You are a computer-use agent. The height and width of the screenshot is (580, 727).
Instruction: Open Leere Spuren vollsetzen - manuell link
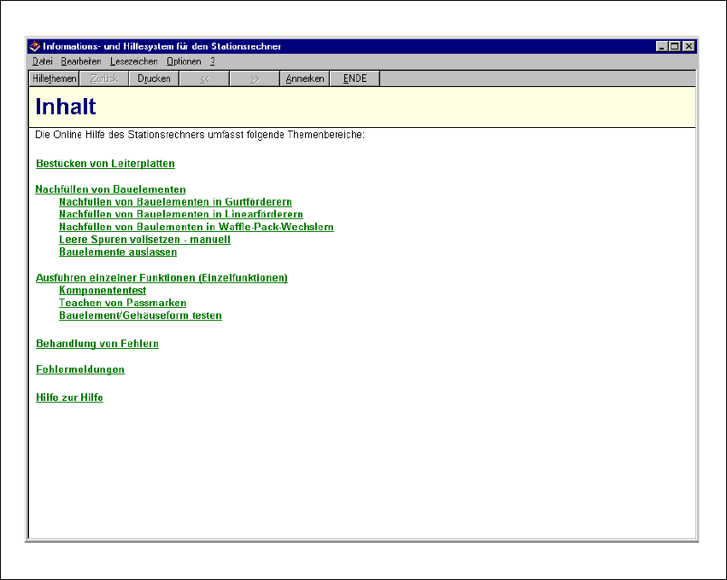pos(144,240)
